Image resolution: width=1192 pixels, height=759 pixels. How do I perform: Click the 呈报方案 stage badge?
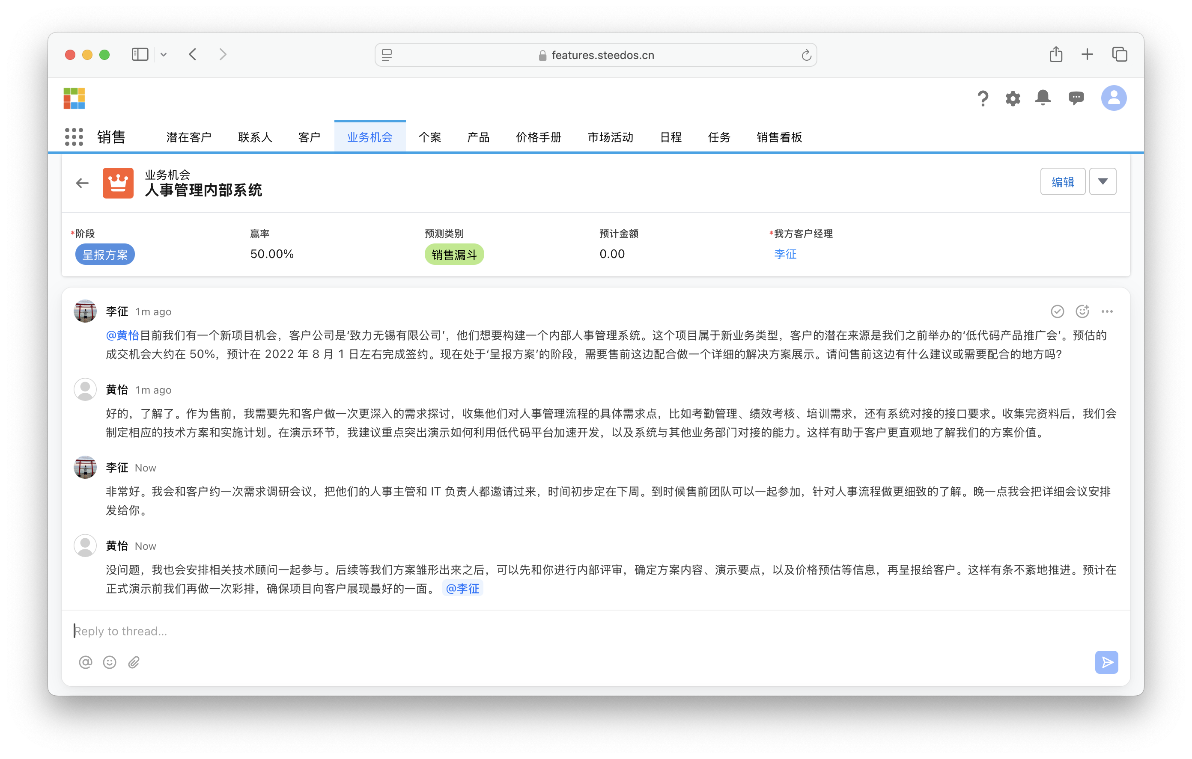[105, 254]
